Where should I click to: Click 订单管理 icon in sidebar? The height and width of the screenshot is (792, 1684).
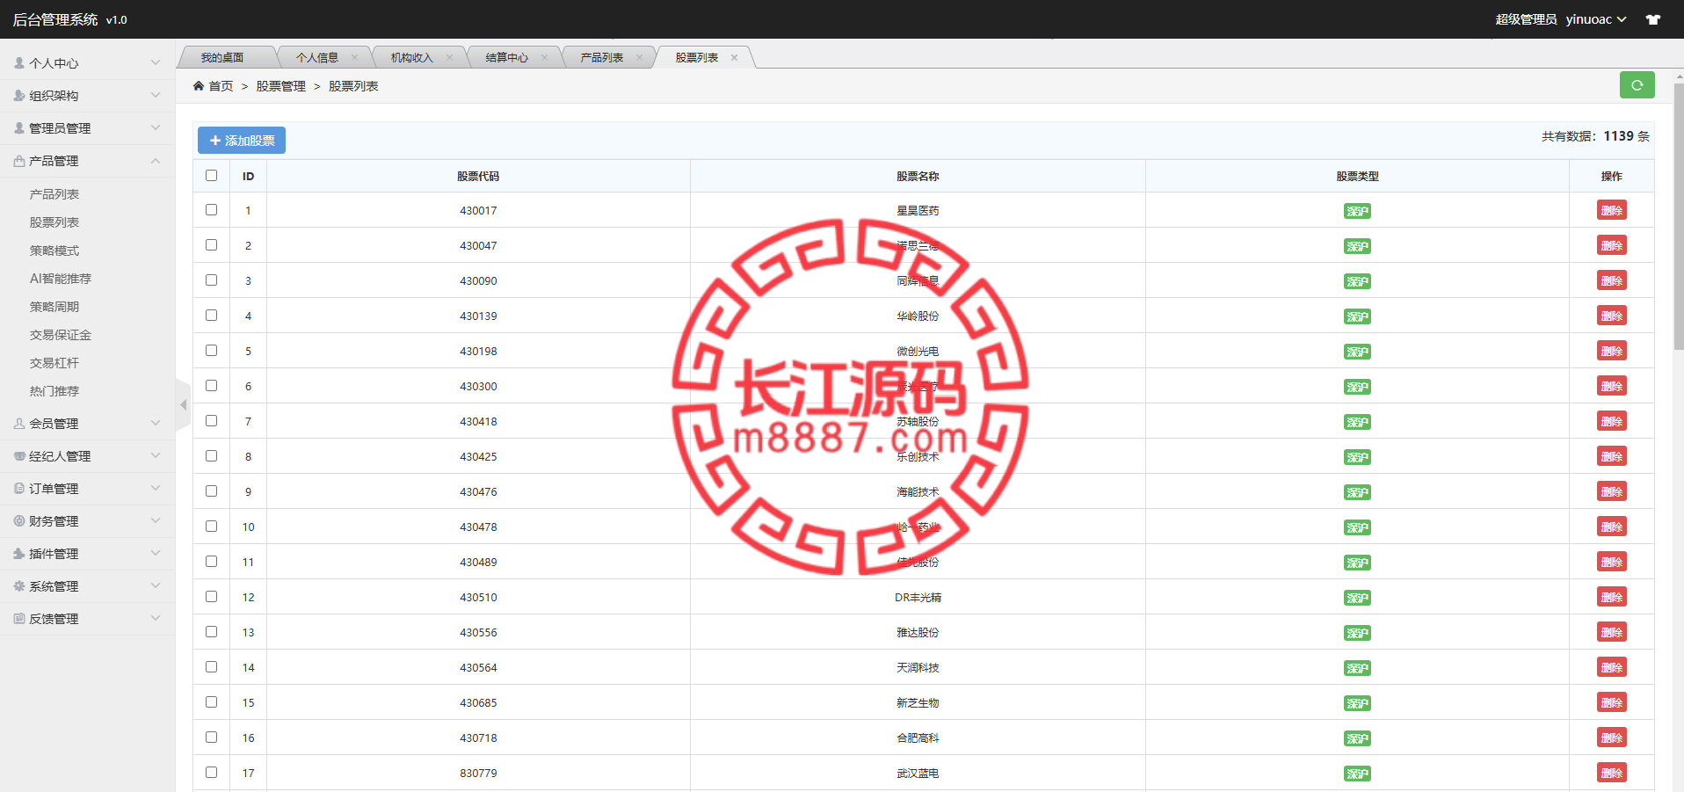pos(19,489)
